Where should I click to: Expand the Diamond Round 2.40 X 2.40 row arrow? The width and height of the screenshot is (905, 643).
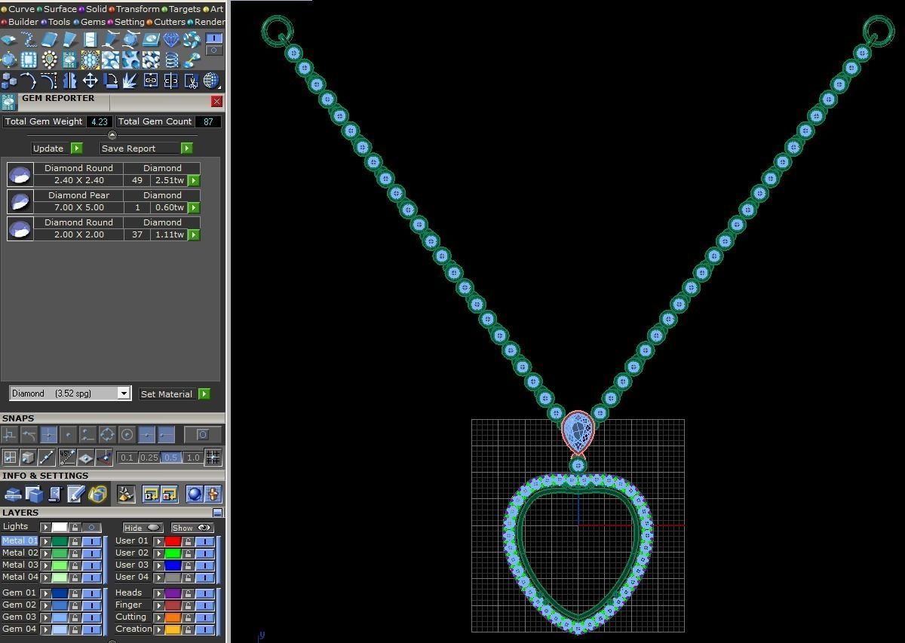194,180
